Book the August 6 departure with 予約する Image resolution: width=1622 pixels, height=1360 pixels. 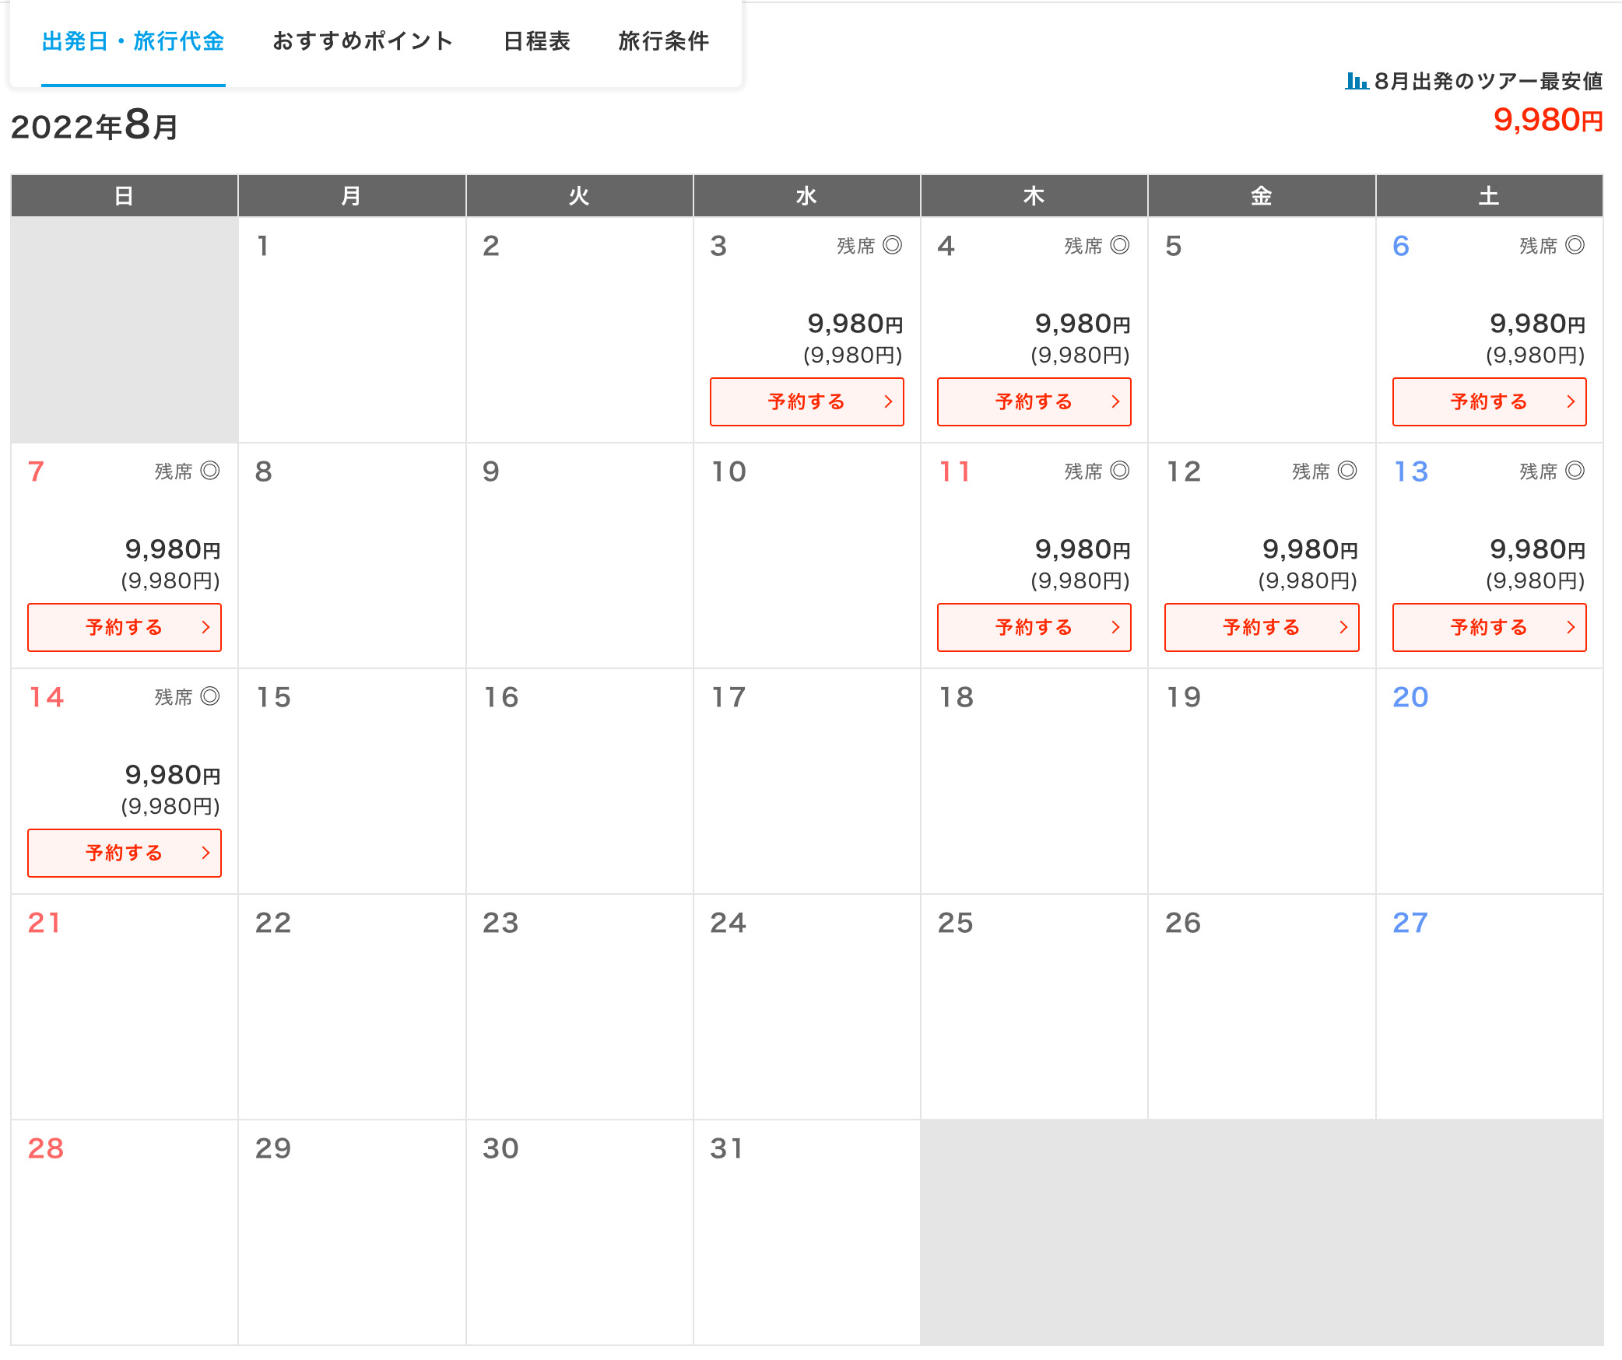pyautogui.click(x=1488, y=401)
